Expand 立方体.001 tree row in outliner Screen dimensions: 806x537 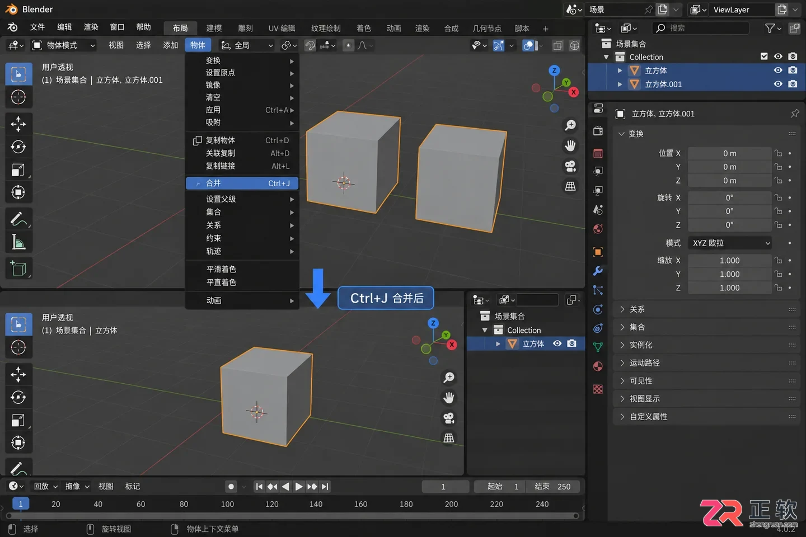tap(620, 84)
